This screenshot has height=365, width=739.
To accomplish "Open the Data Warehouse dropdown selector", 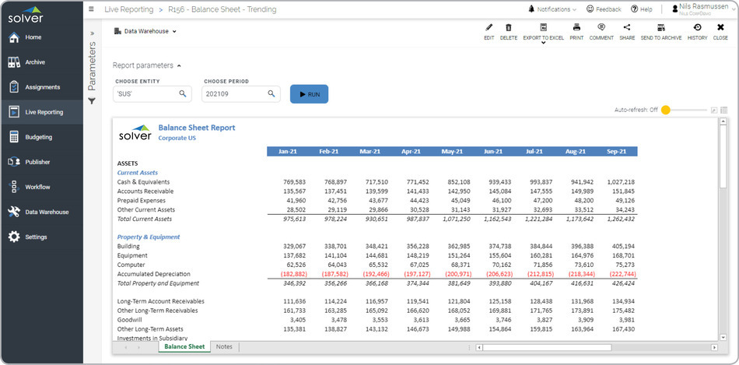I will click(145, 32).
